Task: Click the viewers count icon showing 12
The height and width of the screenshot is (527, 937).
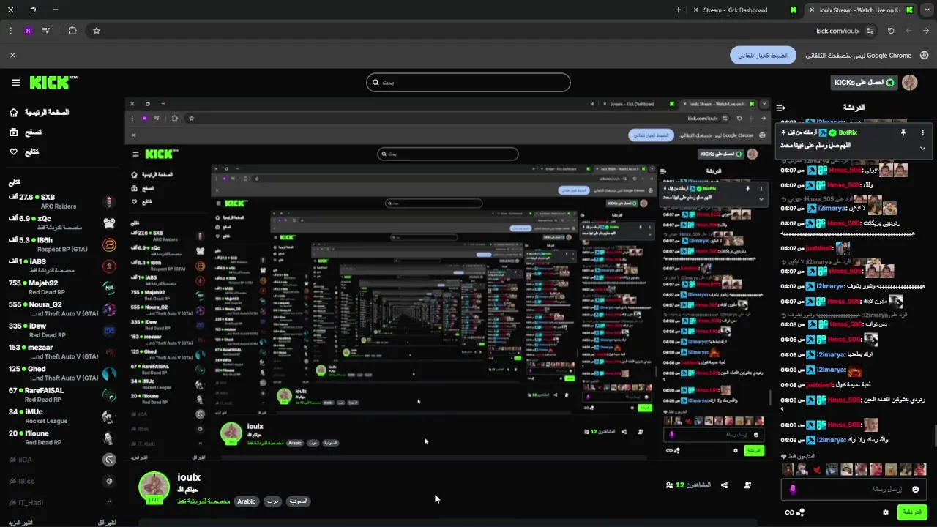Action: coord(669,485)
